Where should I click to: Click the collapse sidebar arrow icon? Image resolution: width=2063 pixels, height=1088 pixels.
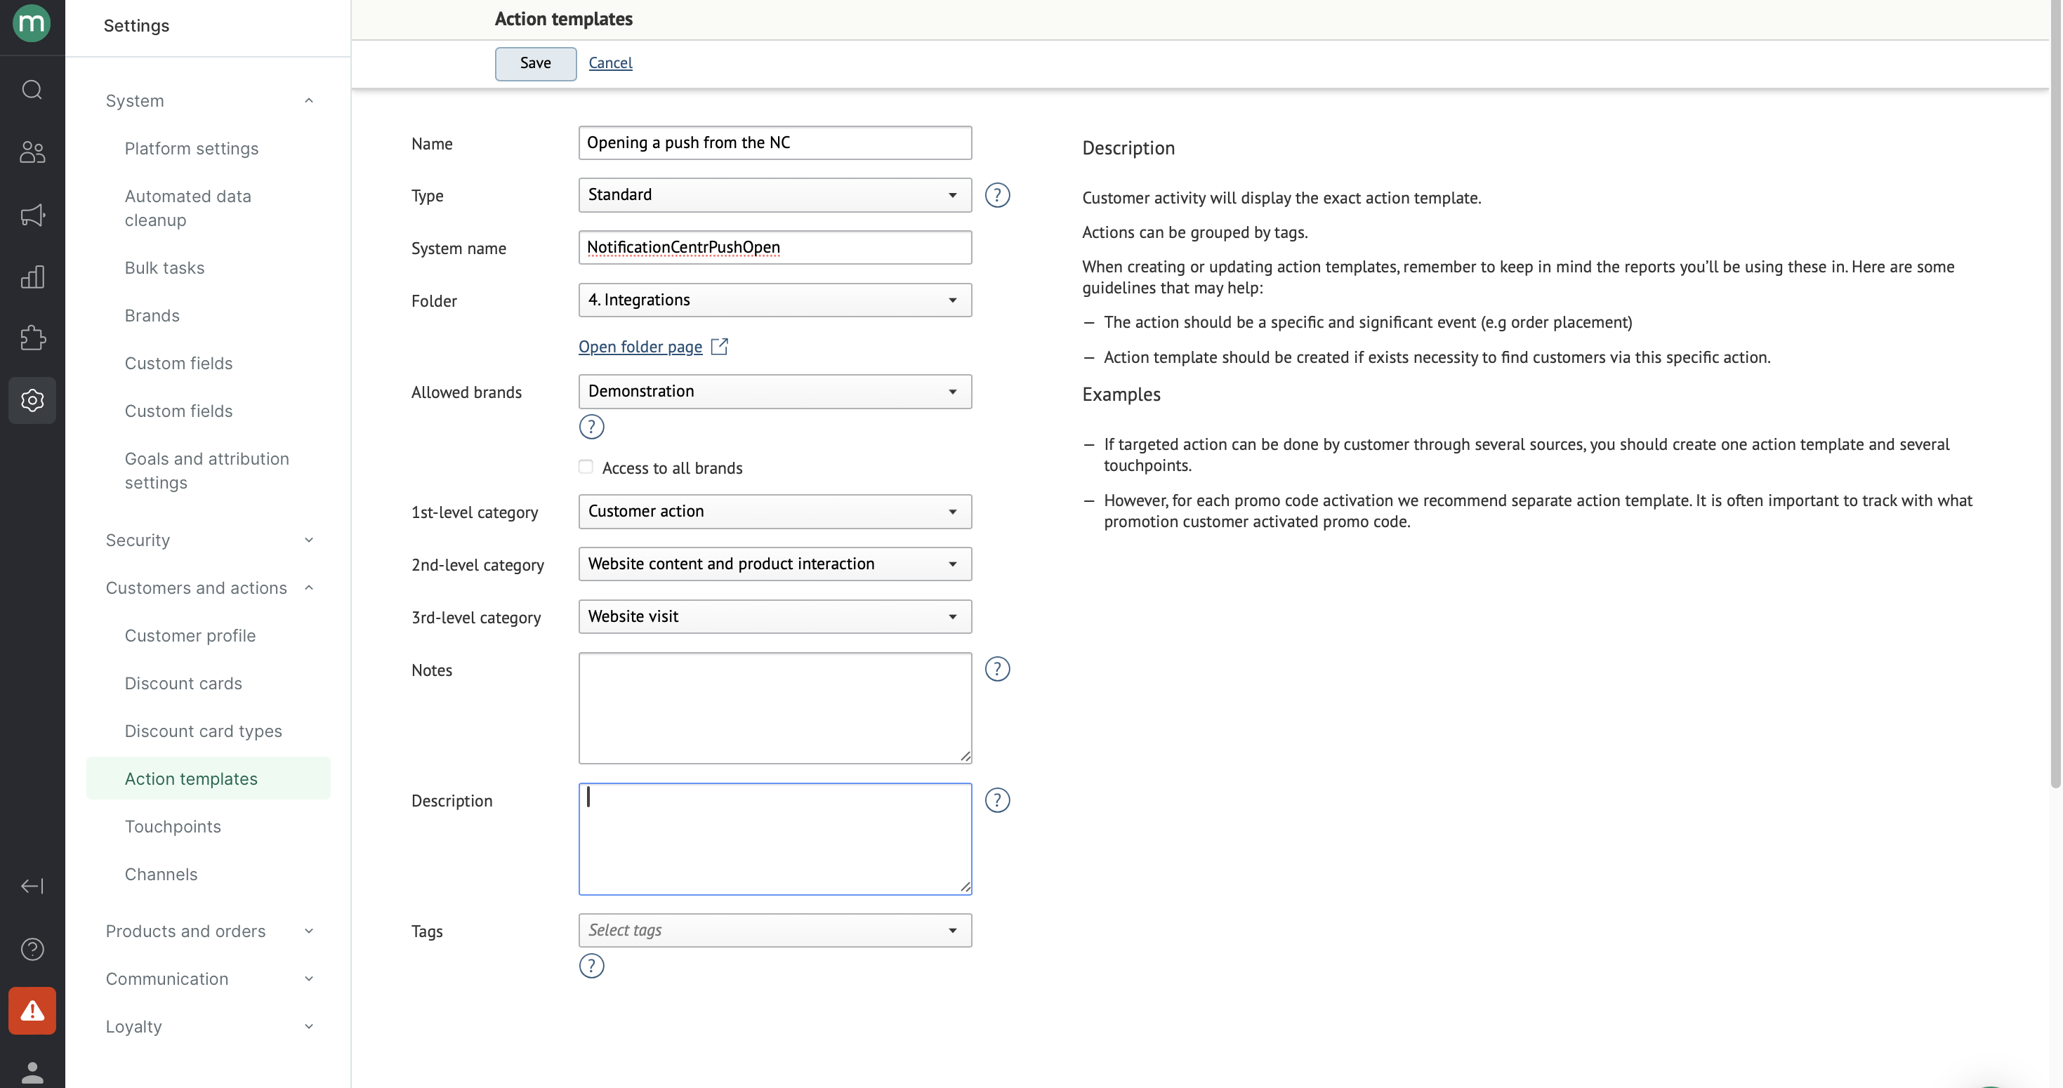32,887
